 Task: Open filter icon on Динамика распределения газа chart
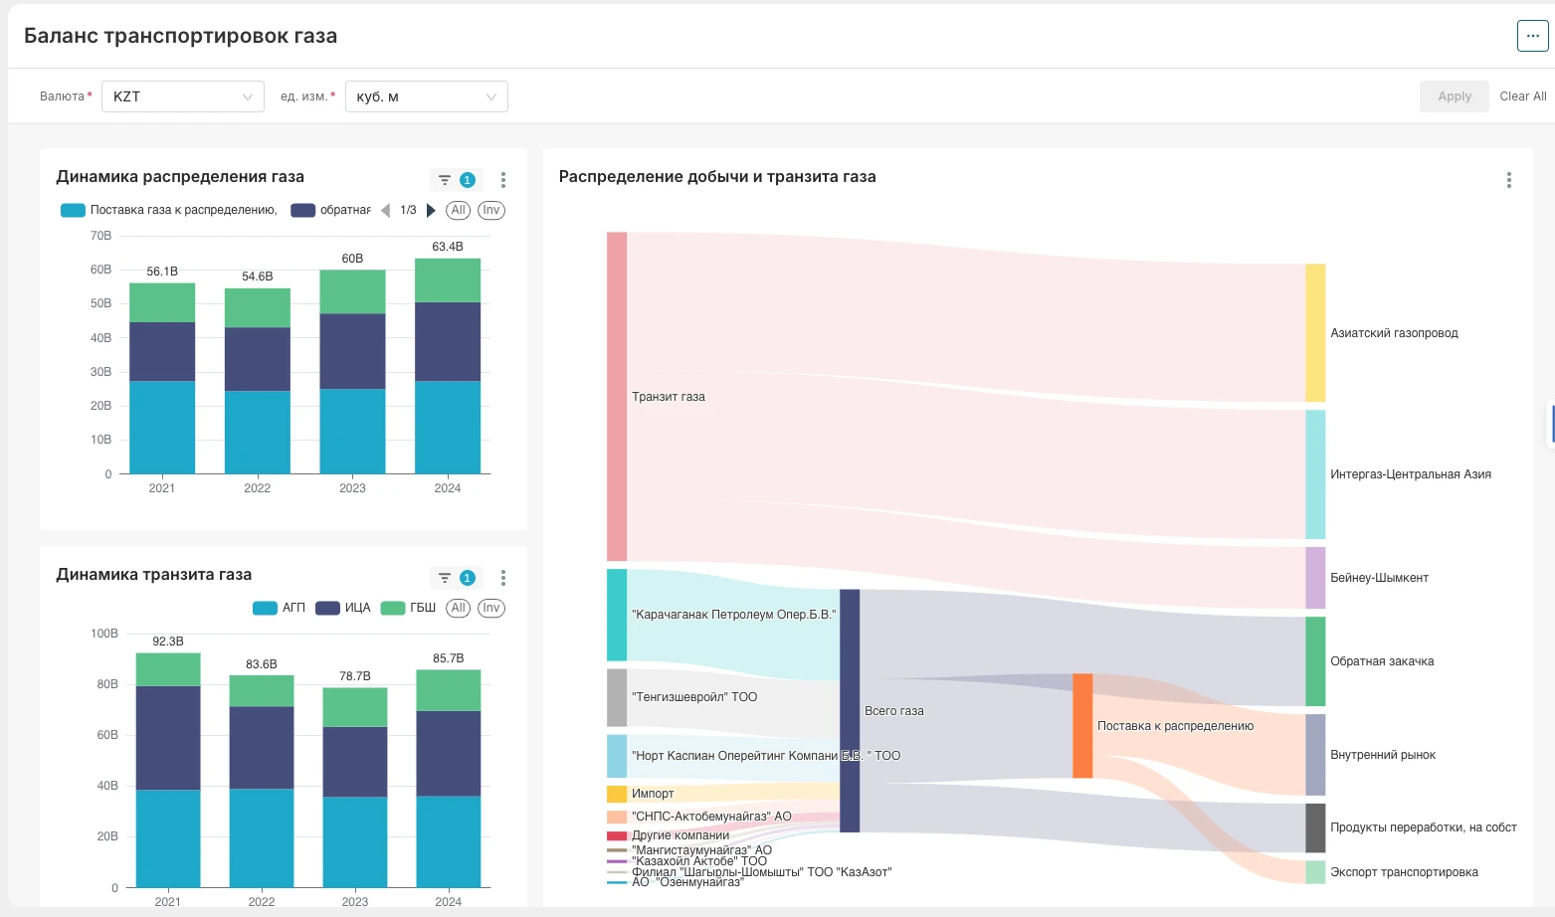(x=445, y=180)
